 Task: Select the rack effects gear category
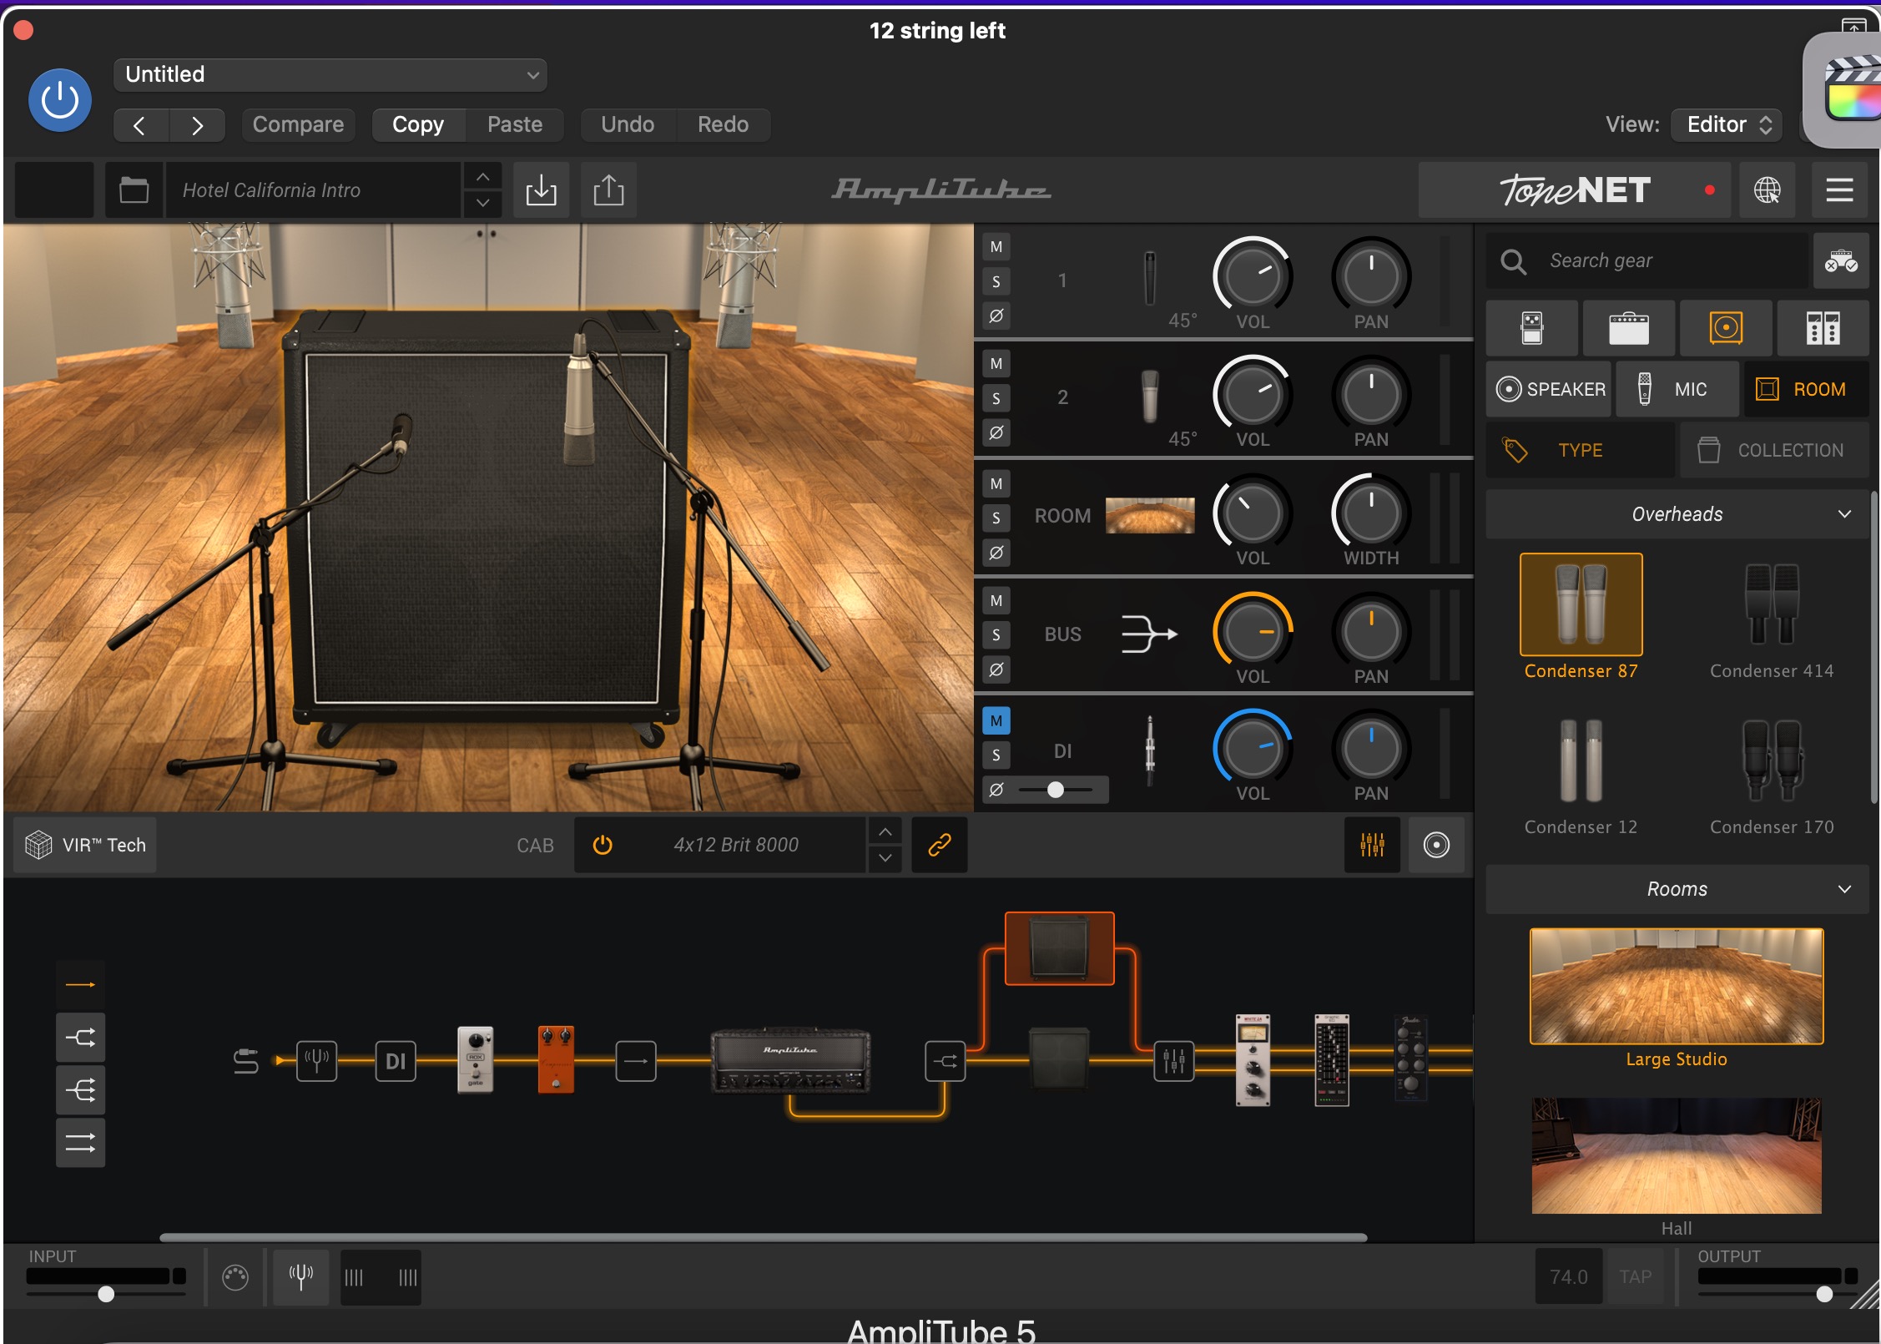pos(1823,328)
